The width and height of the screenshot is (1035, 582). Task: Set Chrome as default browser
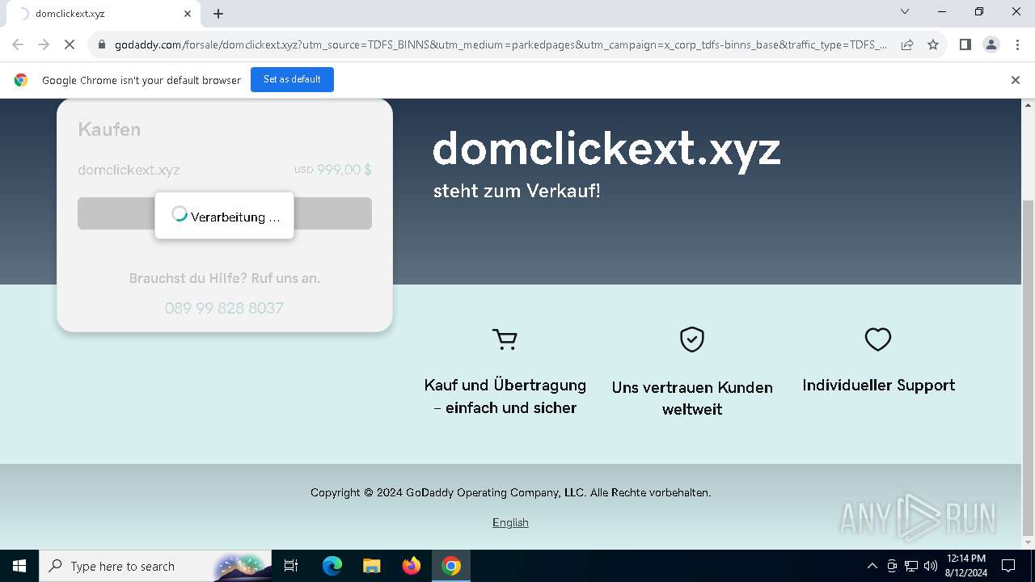coord(292,79)
